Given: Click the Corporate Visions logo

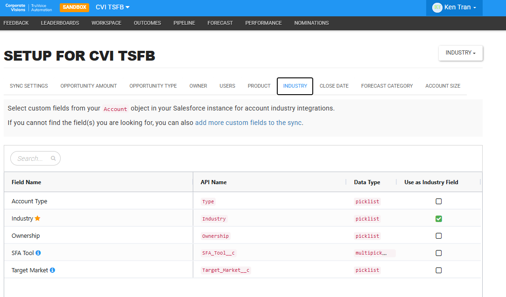Looking at the screenshot, I should [28, 7].
